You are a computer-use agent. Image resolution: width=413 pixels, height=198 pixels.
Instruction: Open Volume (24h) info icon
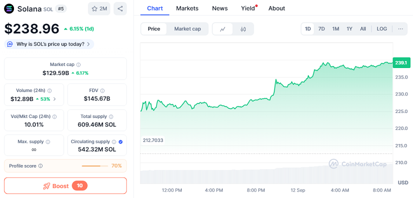(x=50, y=90)
